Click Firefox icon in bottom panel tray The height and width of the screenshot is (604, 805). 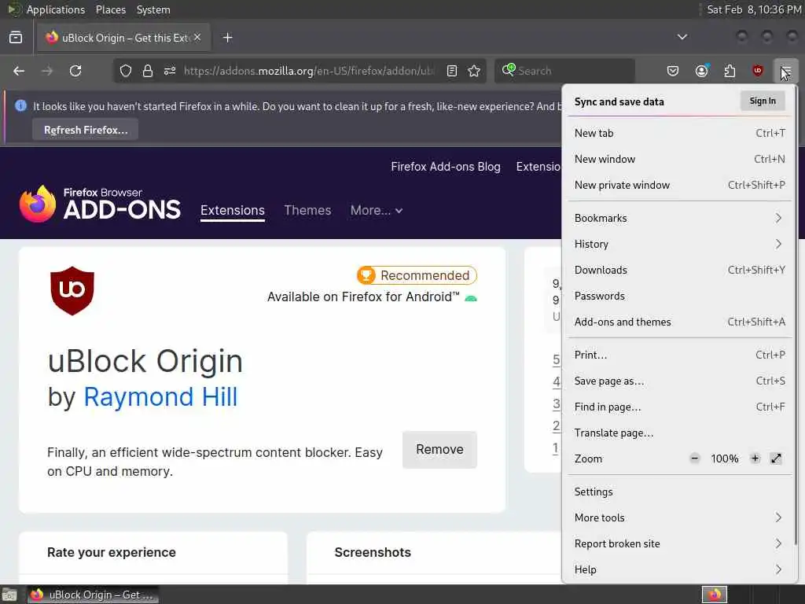(x=715, y=595)
